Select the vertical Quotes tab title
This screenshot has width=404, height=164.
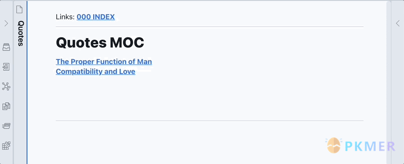point(21,33)
